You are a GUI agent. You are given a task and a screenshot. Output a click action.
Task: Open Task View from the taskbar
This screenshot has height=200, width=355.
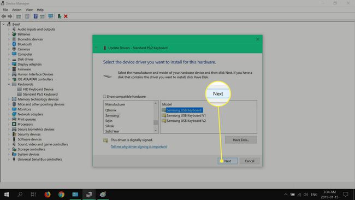[x=33, y=195]
